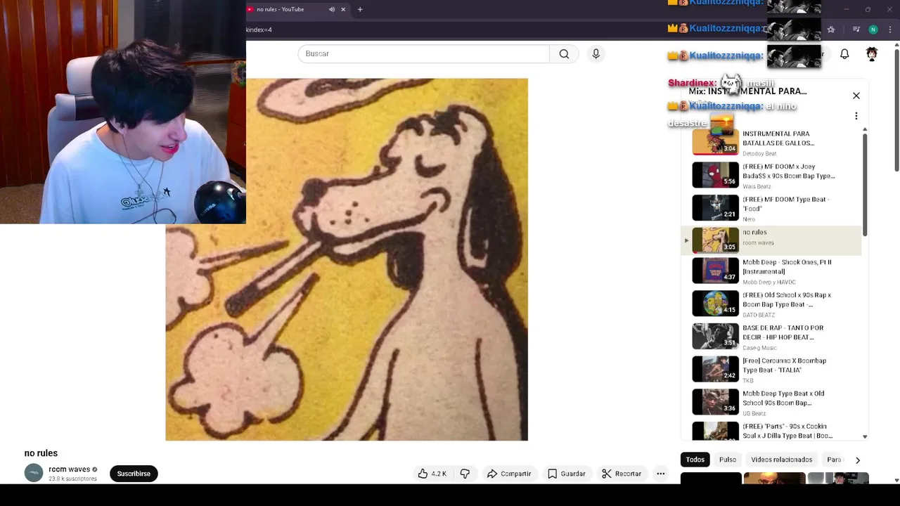Open browser media controls icon
This screenshot has width=900, height=506.
click(856, 30)
